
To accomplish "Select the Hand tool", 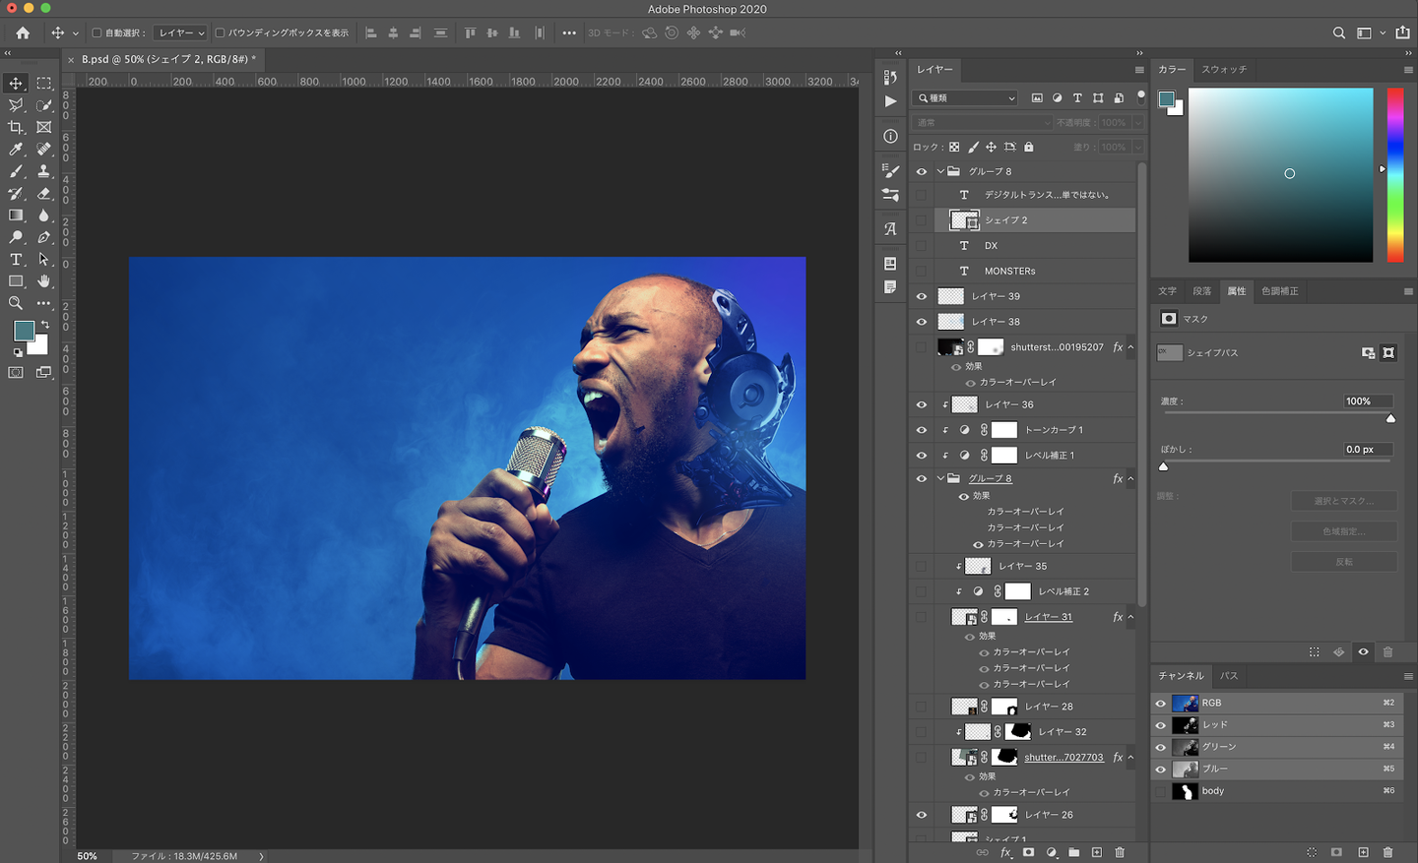I will [43, 281].
